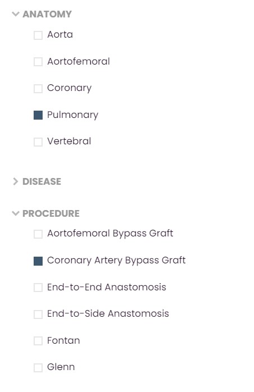
Task: Collapse the PROCEDURE section chevron
Action: click(16, 213)
